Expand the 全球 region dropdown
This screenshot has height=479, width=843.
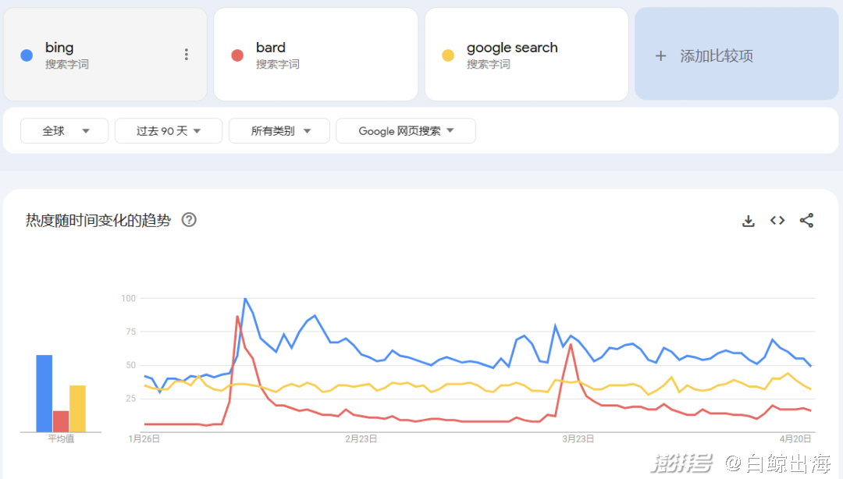65,131
